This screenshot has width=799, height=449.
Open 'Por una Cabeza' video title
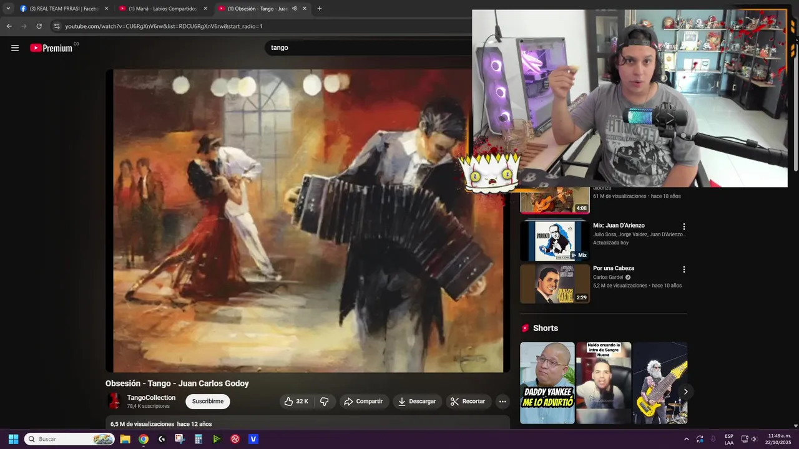[613, 268]
